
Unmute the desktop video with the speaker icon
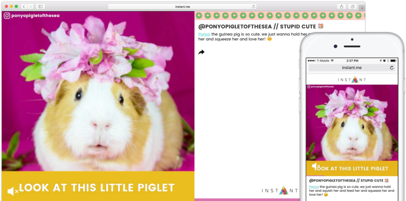click(12, 191)
